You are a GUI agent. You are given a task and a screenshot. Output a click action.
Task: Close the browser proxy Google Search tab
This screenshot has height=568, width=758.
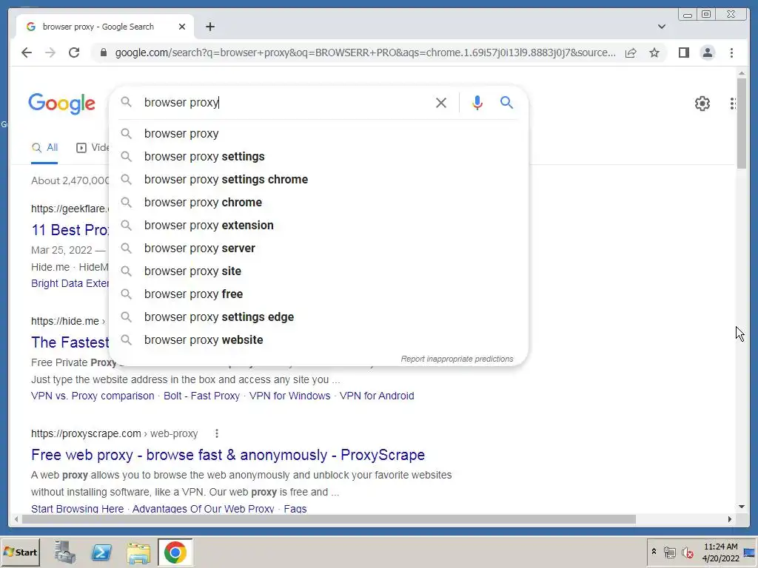tap(182, 27)
